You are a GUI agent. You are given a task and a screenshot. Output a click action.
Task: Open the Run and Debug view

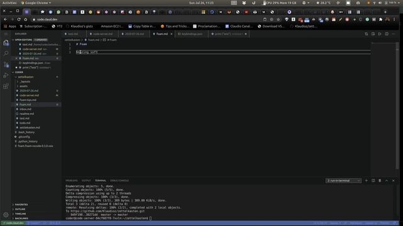[6, 75]
